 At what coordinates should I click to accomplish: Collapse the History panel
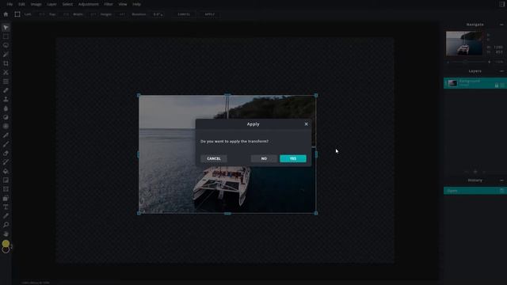(x=501, y=180)
